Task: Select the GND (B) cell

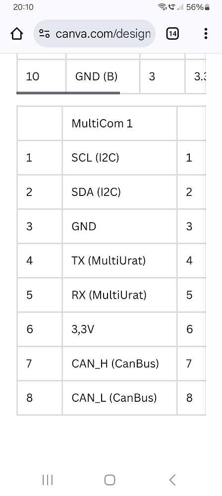Action: click(x=103, y=76)
